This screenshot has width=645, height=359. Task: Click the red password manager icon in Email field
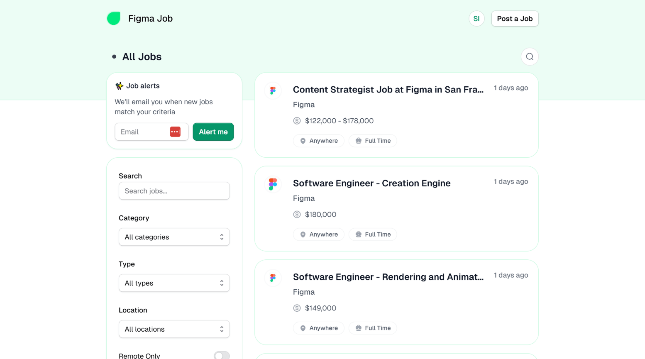(175, 132)
